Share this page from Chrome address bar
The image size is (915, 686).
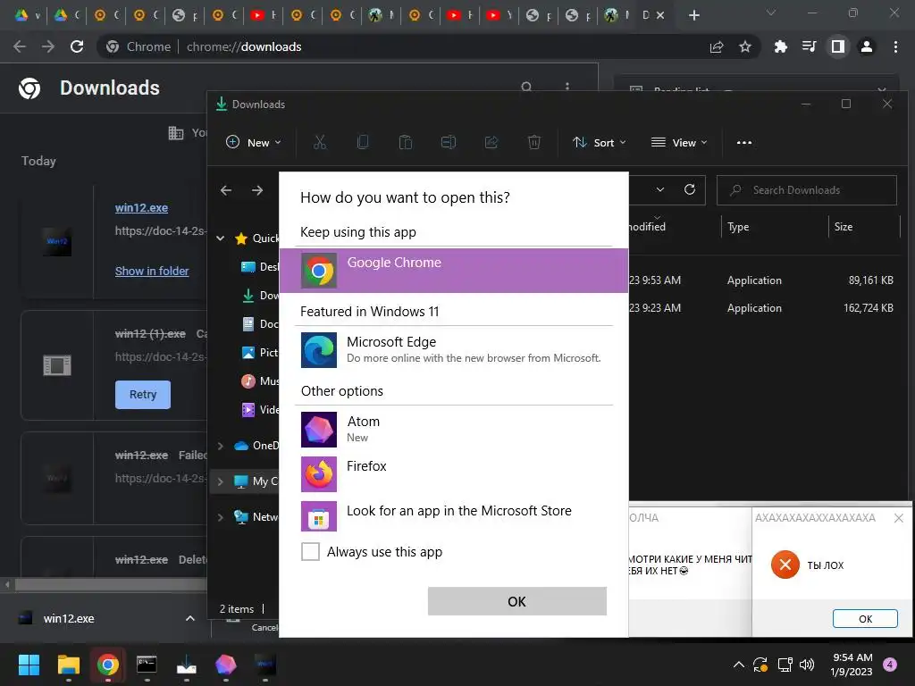pos(717,46)
